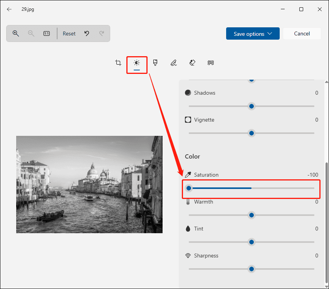
Task: Click the Zoom out icon
Action: click(x=31, y=33)
